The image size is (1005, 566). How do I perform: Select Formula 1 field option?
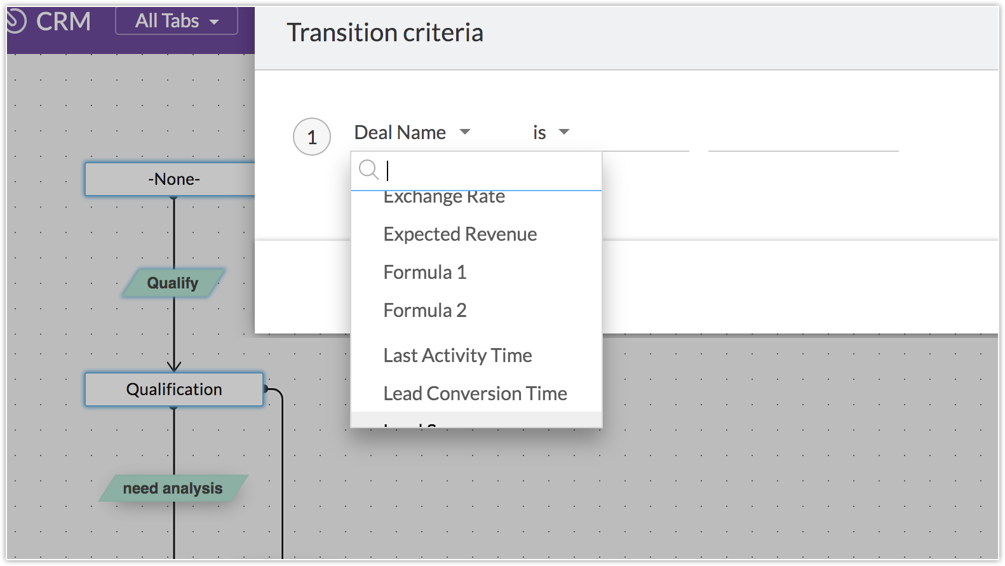tap(425, 273)
